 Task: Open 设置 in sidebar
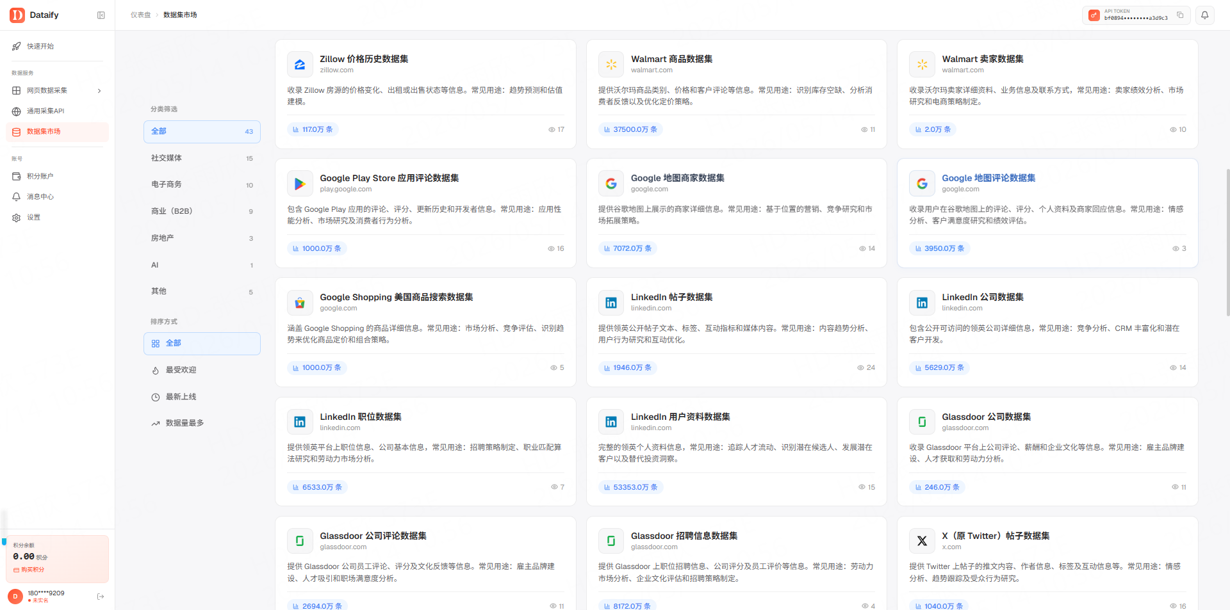(x=57, y=217)
